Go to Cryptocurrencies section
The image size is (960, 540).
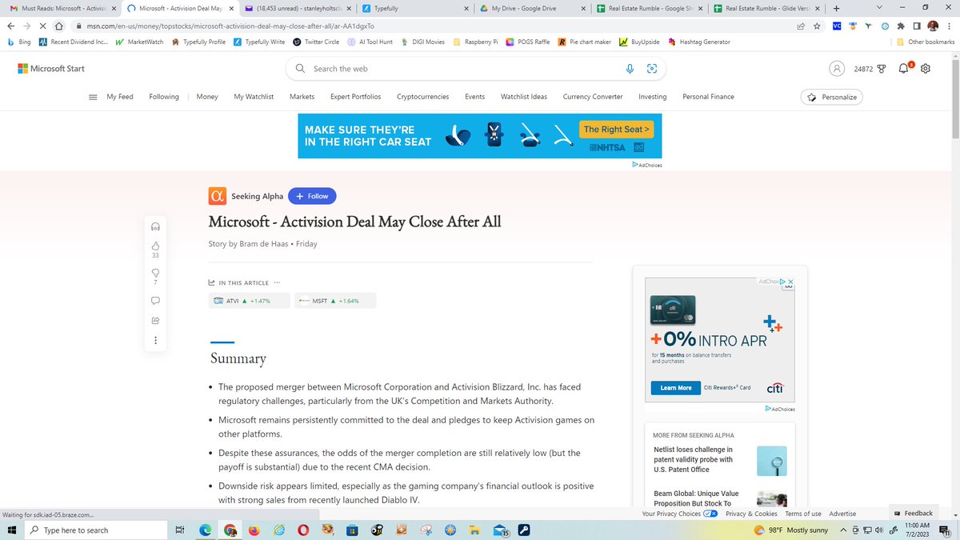[x=422, y=97]
